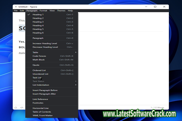Click the Typora app icon in title bar
The image size is (182, 121).
coord(16,7)
